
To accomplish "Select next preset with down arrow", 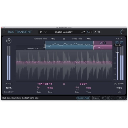I will (x=84, y=32).
